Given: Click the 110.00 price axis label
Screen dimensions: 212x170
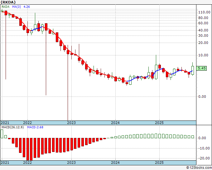Looking at the screenshot, I should click(x=204, y=12).
